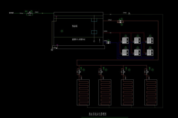Click the top-left heat pump unit
The image size is (178, 118).
coord(125,40)
